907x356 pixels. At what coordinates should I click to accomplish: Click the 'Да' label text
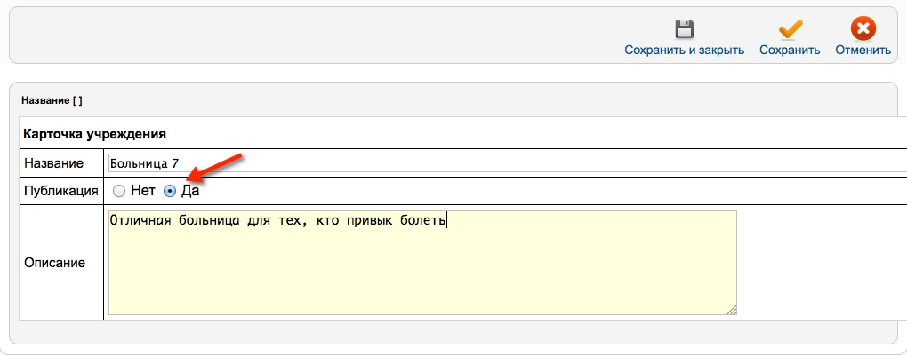pyautogui.click(x=190, y=191)
